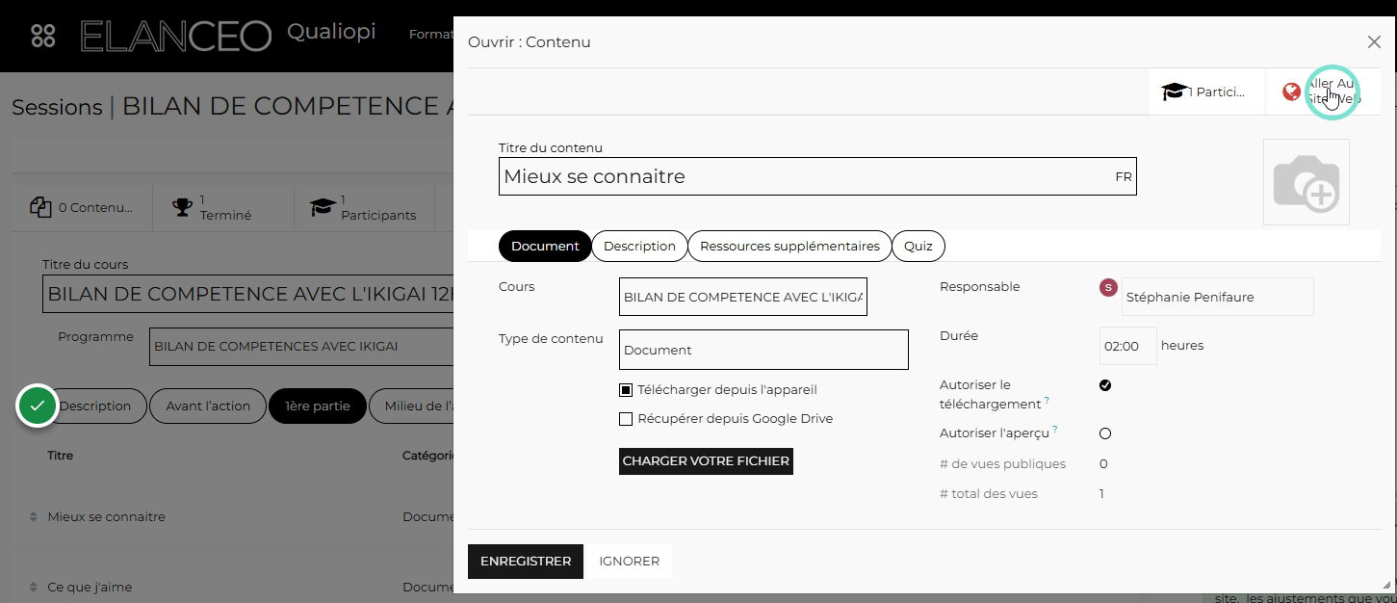Click the ELANCEO logo
This screenshot has width=1397, height=603.
(x=176, y=37)
